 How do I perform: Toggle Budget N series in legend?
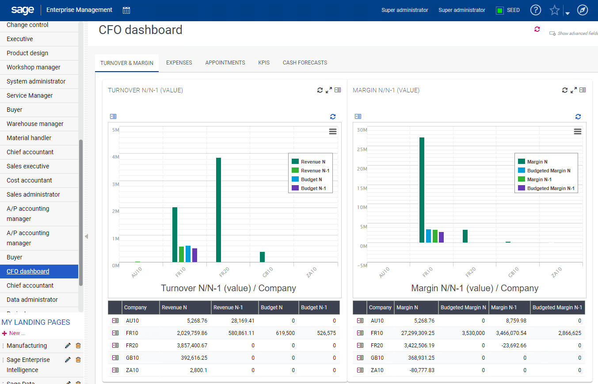click(x=307, y=179)
